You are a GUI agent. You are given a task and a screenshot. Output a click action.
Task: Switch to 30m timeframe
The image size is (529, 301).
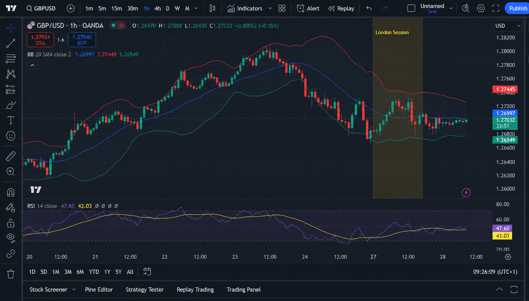pyautogui.click(x=133, y=8)
